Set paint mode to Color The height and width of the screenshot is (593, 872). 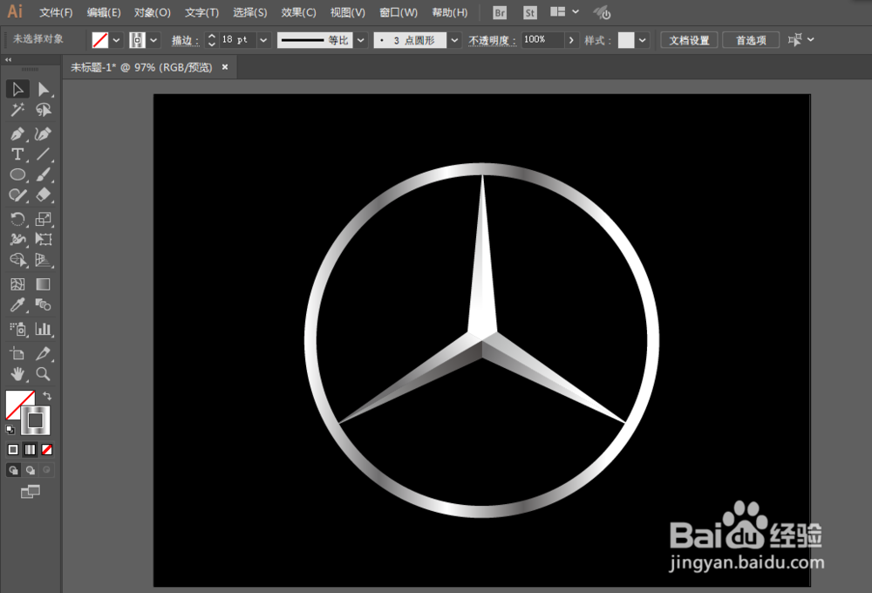[13, 449]
